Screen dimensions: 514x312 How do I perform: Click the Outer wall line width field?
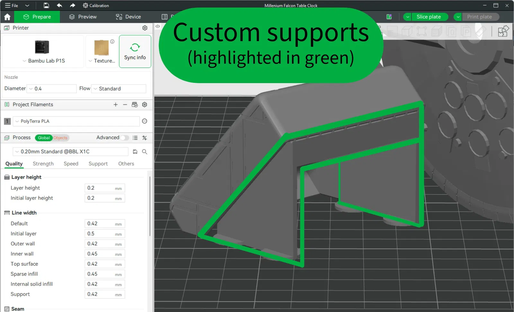[x=105, y=244]
